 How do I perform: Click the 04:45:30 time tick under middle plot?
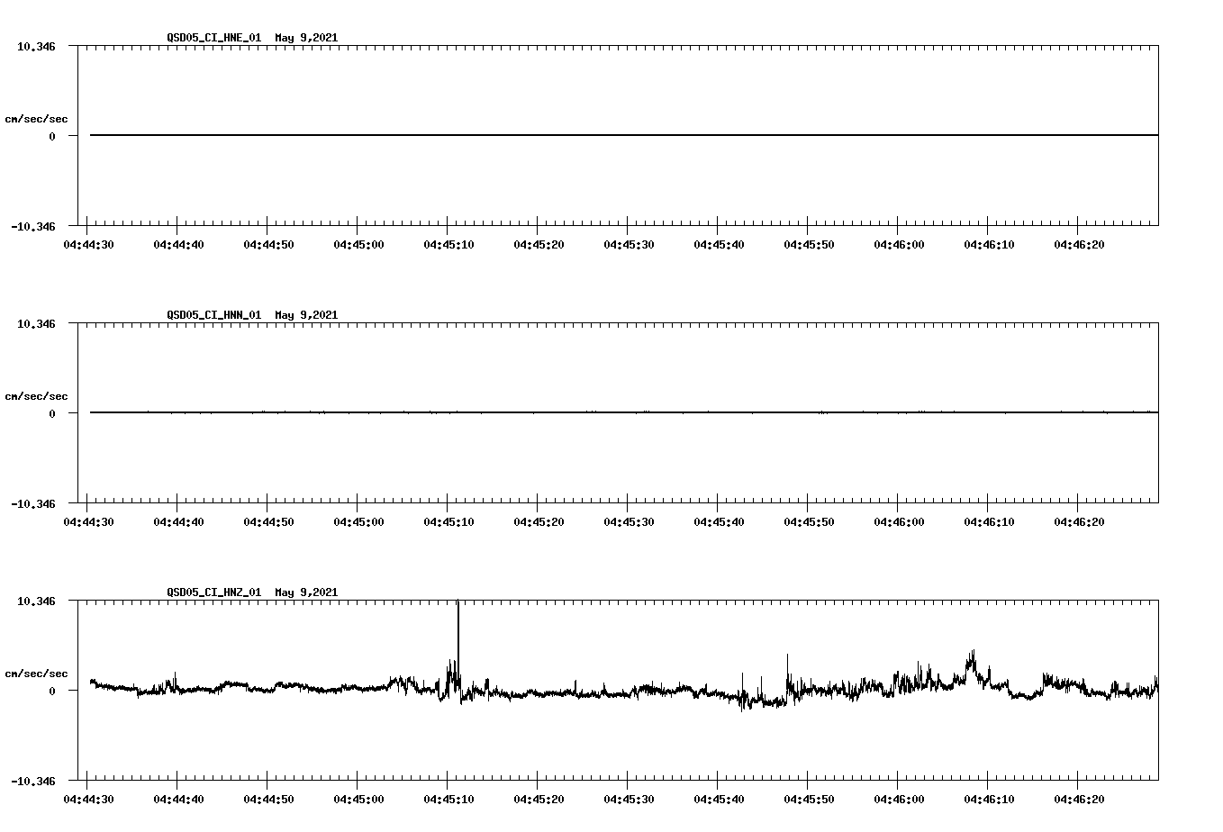630,520
